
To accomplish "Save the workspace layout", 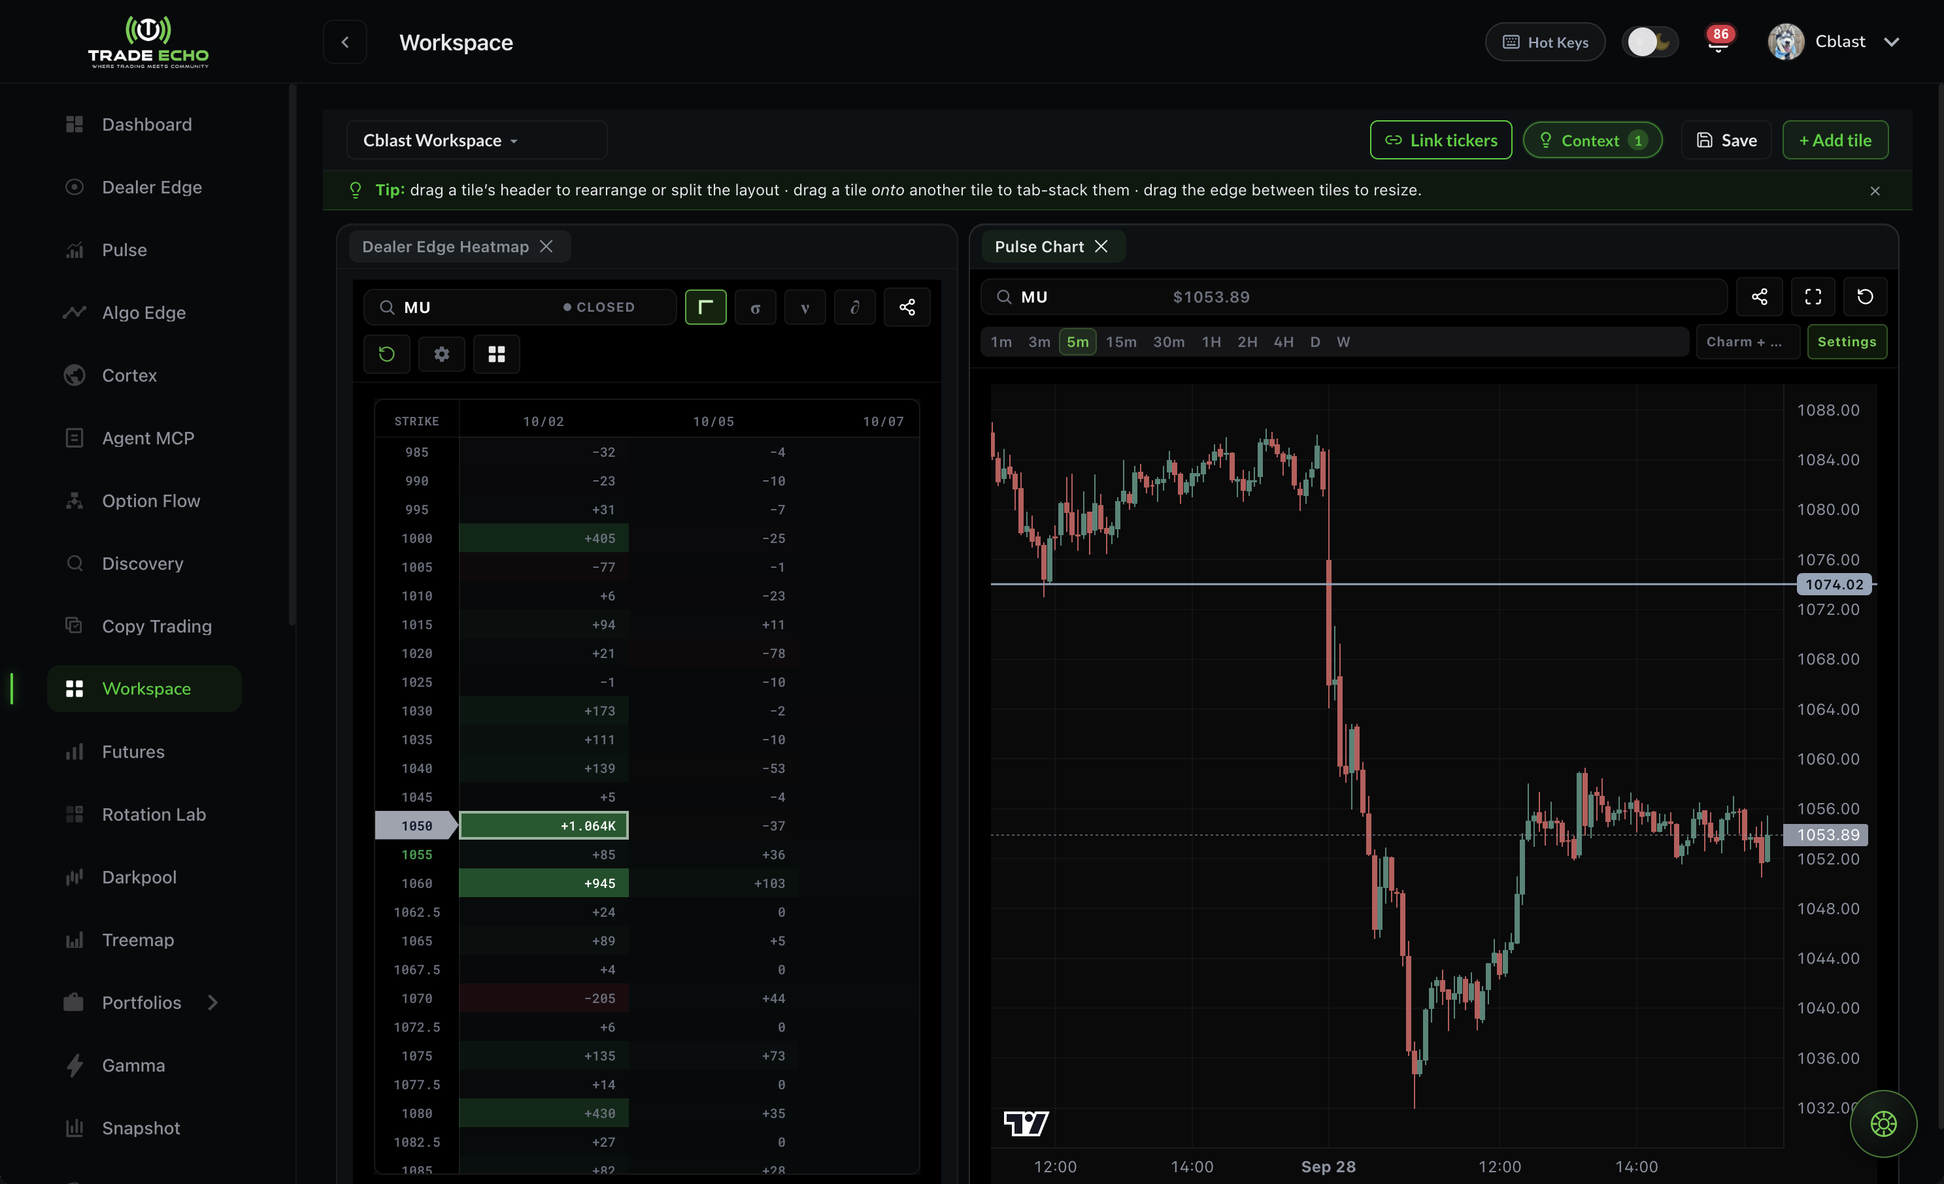I will point(1726,140).
